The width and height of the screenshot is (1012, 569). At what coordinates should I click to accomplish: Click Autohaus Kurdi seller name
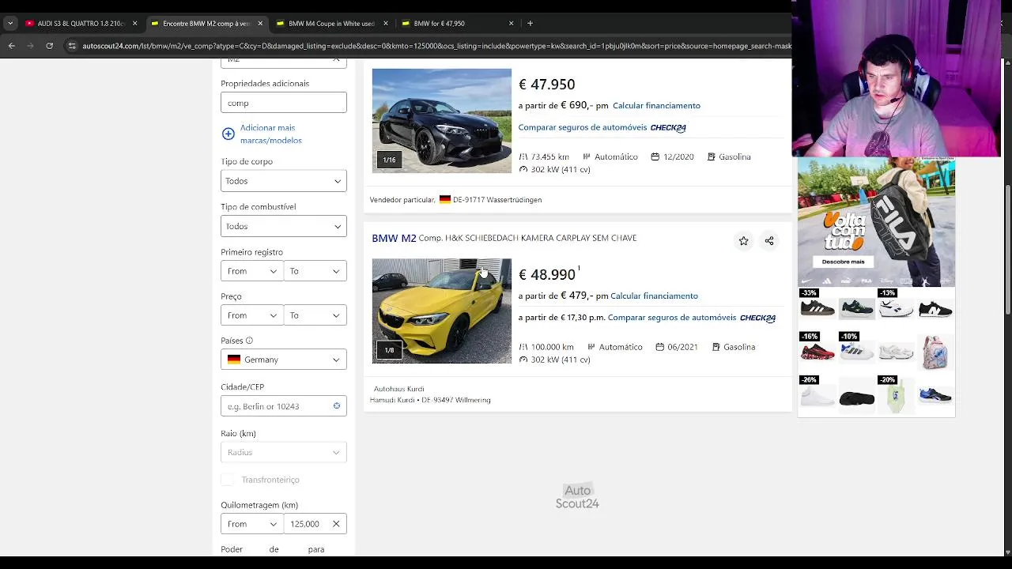398,389
